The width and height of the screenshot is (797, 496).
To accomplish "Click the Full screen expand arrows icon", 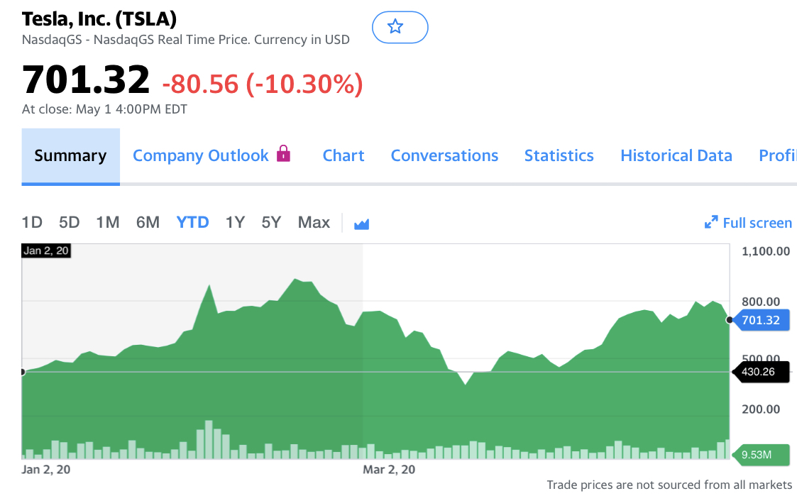I will click(x=711, y=223).
